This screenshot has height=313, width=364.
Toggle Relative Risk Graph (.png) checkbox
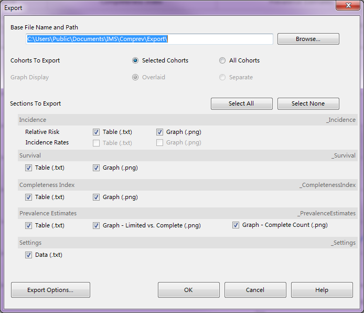click(160, 132)
